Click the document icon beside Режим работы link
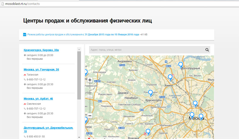Image resolution: width=239 pixels, height=139 pixels. click(x=25, y=34)
